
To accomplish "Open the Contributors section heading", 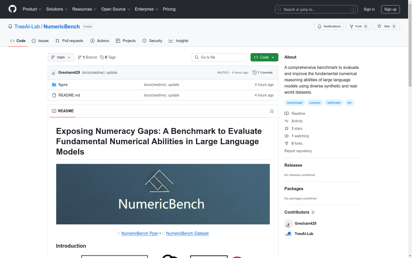I will (300, 212).
